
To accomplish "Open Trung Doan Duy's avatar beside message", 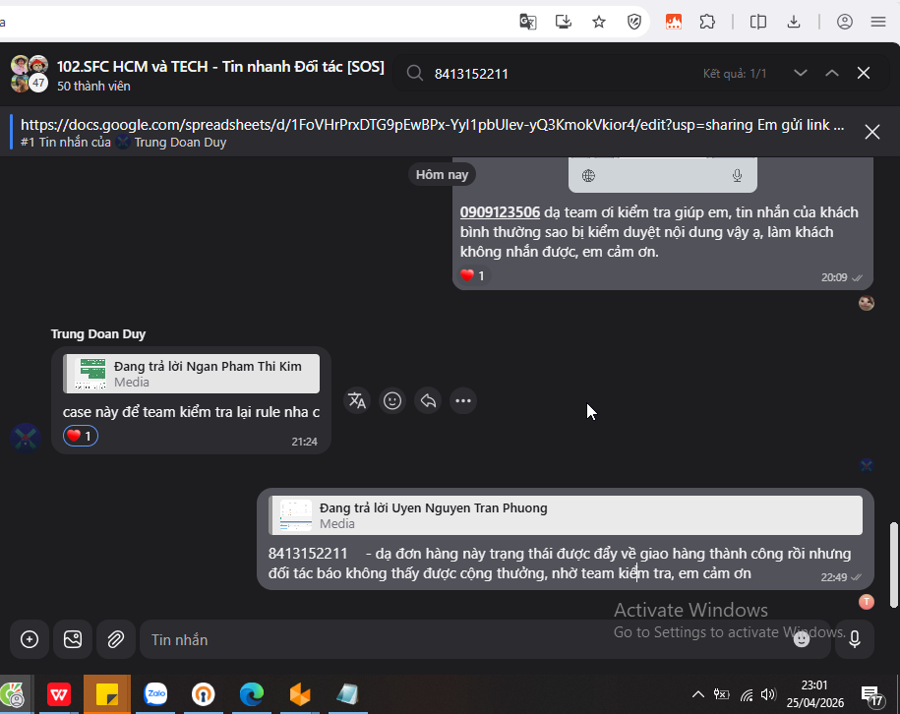I will [x=26, y=439].
